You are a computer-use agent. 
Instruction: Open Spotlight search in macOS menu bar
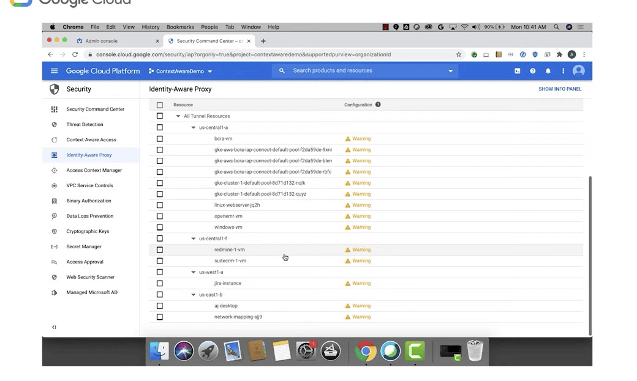pos(556,27)
